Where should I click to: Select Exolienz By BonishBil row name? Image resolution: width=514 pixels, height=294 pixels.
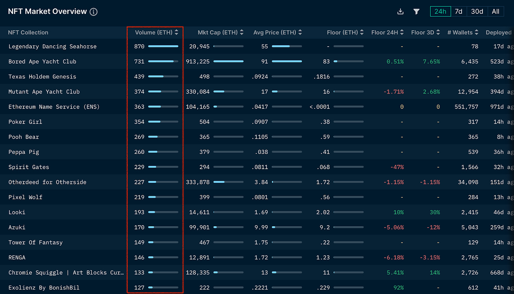tap(44, 288)
